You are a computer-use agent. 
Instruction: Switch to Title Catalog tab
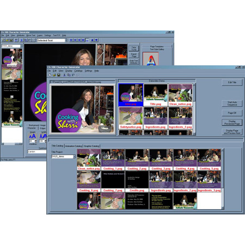coord(57,146)
